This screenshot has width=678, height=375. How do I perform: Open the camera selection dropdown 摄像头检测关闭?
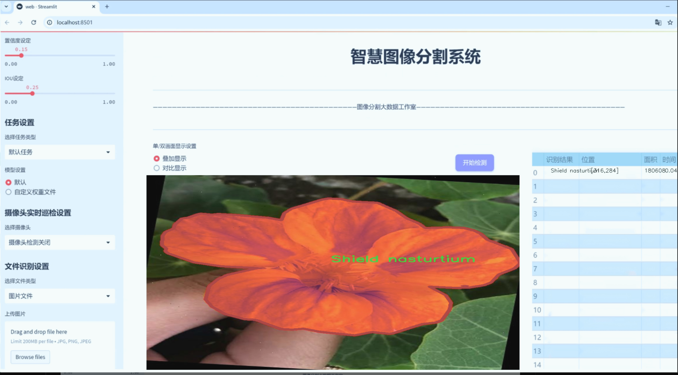coord(60,242)
